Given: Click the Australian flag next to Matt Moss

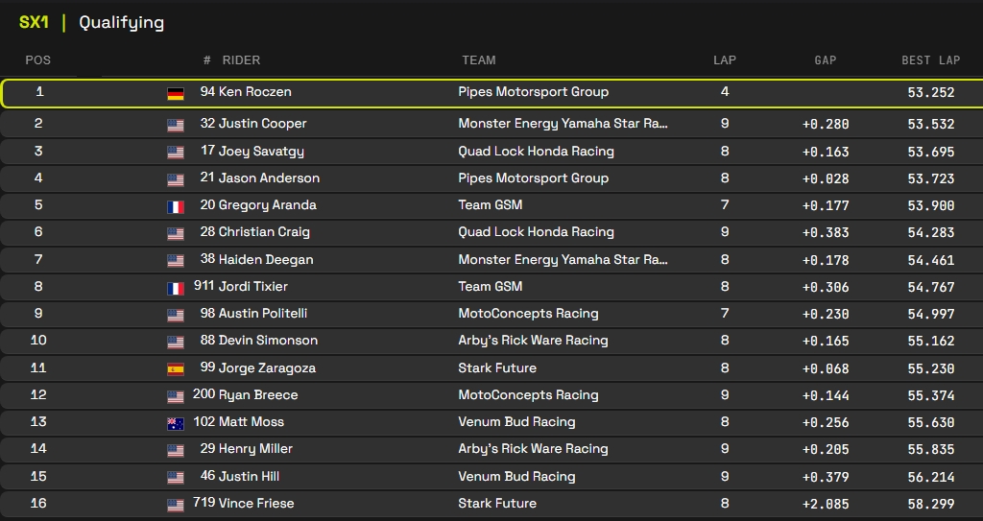Looking at the screenshot, I should pyautogui.click(x=175, y=423).
